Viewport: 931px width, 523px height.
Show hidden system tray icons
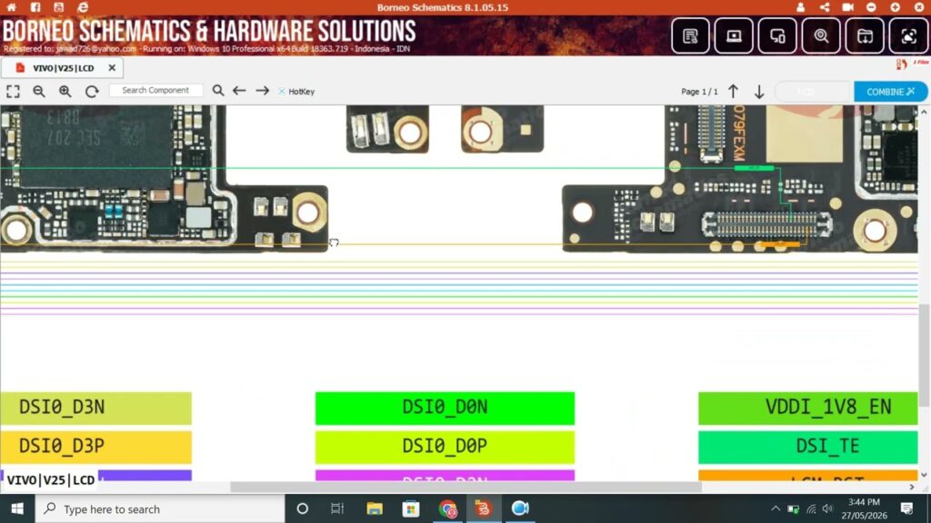click(x=776, y=508)
